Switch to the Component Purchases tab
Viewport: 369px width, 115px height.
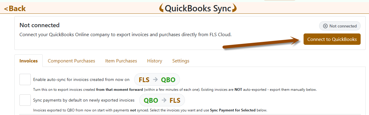coord(71,61)
